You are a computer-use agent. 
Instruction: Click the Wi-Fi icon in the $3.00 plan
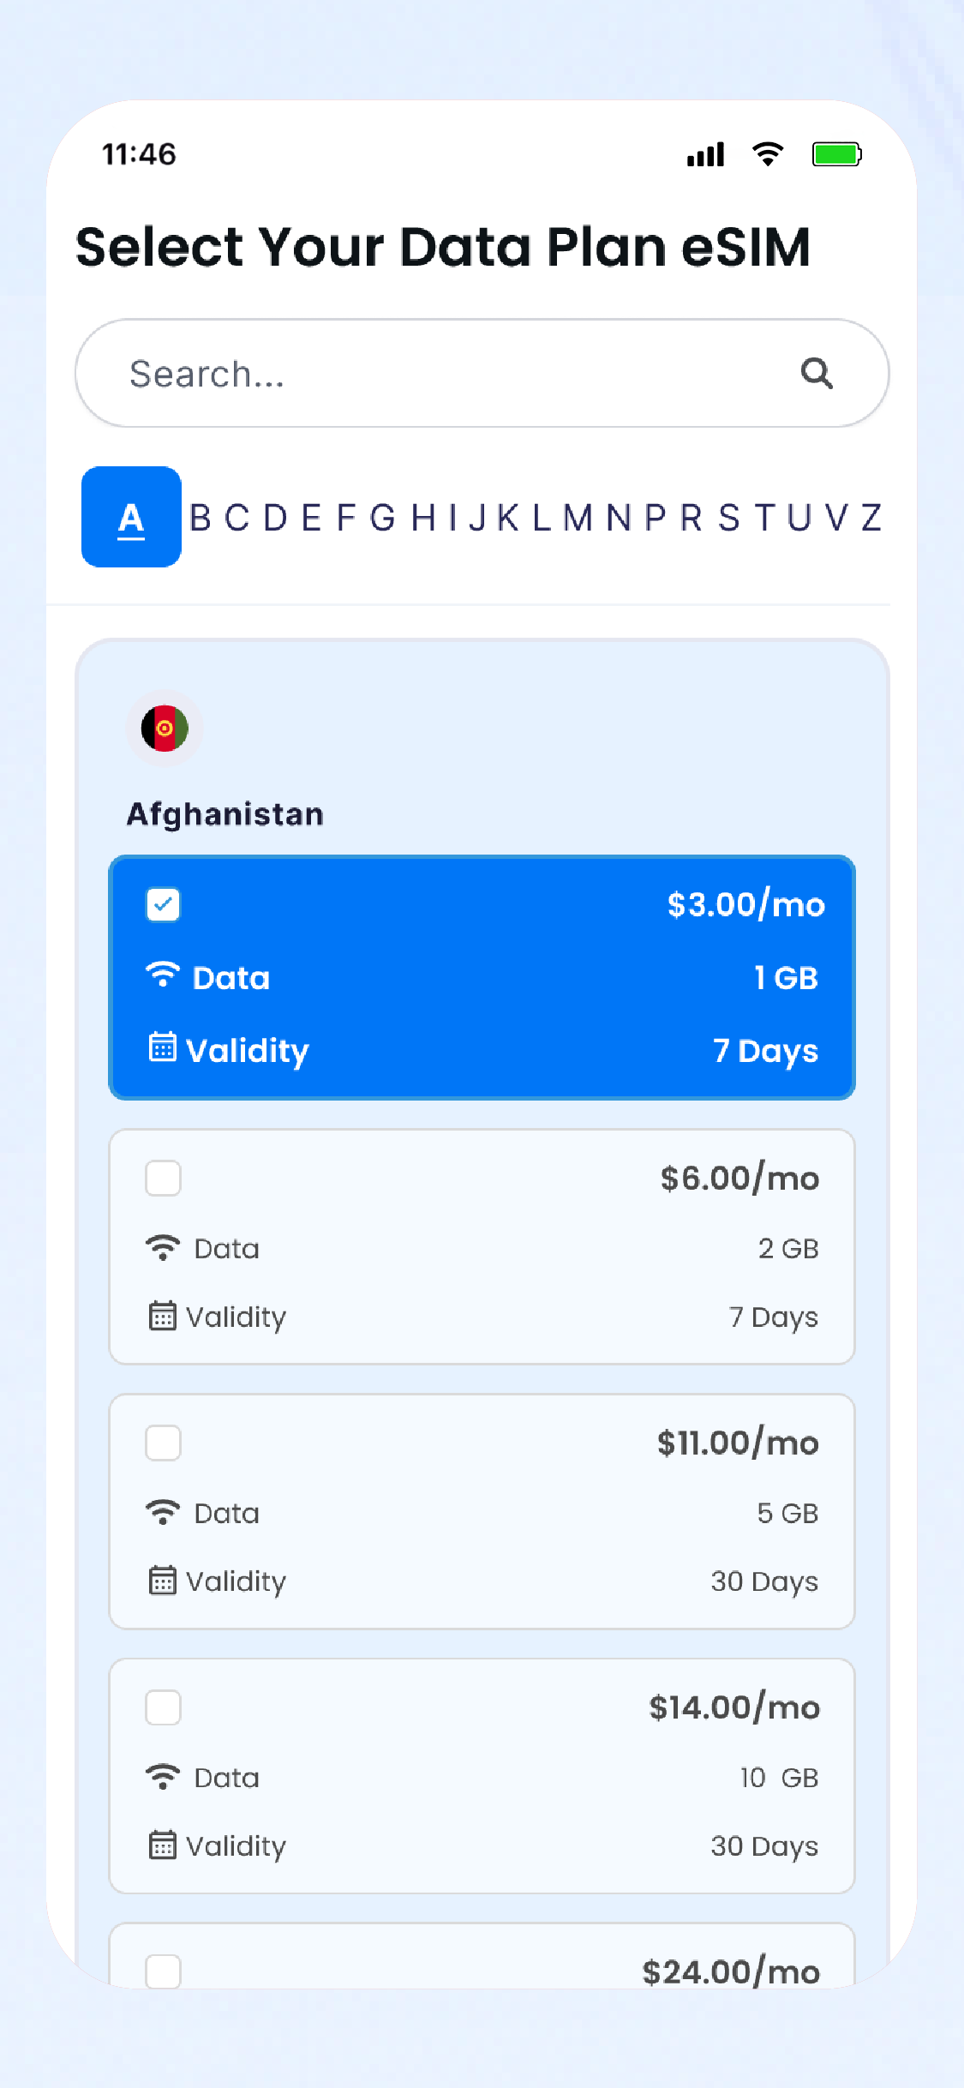pos(163,975)
